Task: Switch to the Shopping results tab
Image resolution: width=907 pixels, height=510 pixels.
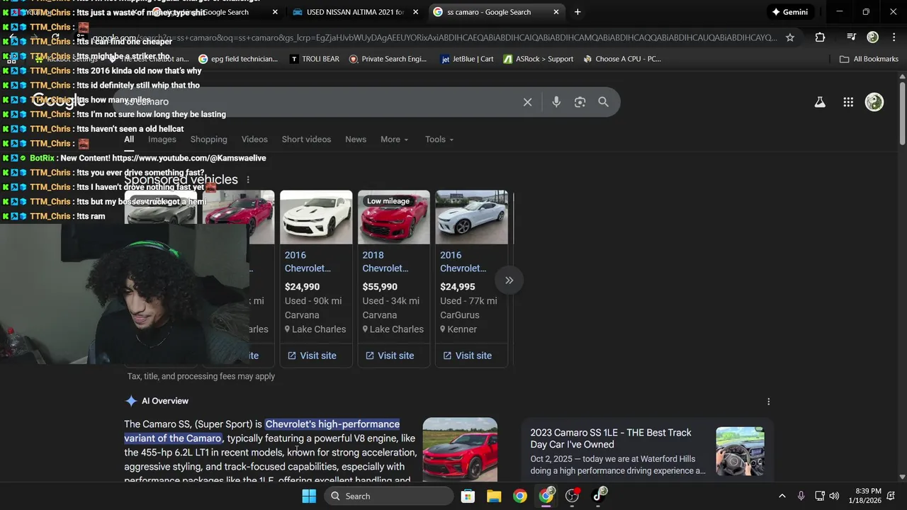Action: pos(209,140)
